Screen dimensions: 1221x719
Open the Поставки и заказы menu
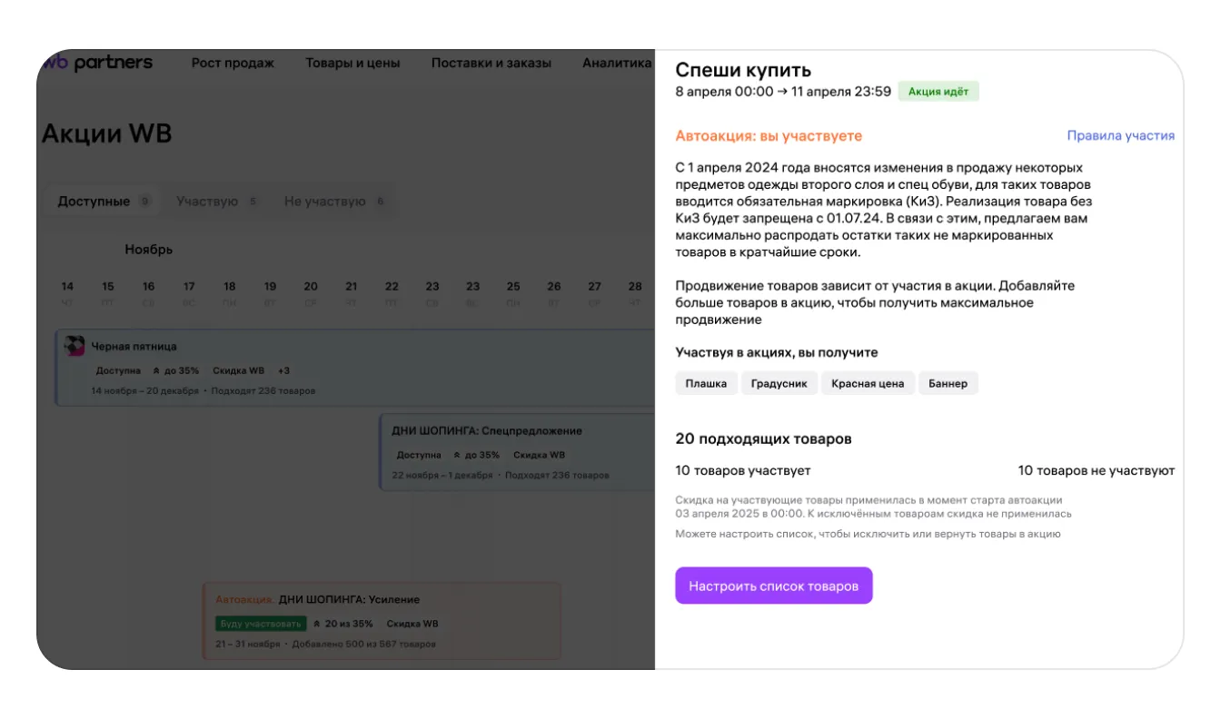click(x=491, y=63)
